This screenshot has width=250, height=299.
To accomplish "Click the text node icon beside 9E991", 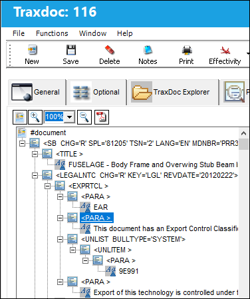I will click(110, 271).
